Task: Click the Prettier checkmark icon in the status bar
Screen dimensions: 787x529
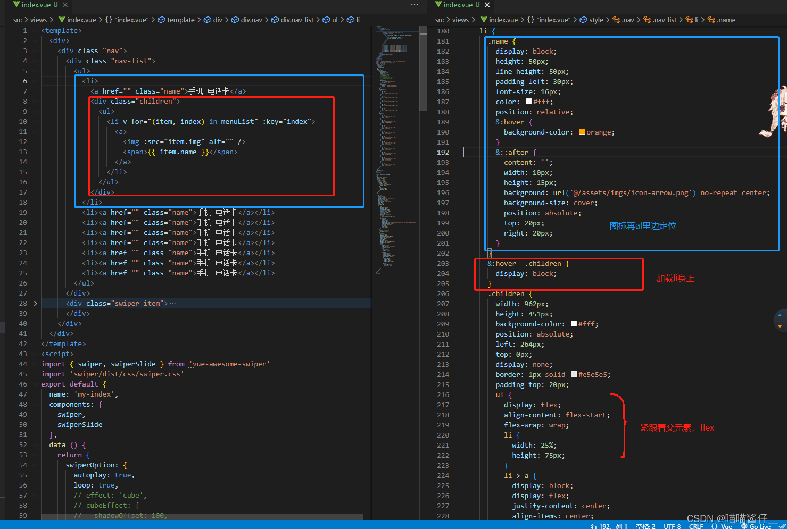Action: [781, 526]
